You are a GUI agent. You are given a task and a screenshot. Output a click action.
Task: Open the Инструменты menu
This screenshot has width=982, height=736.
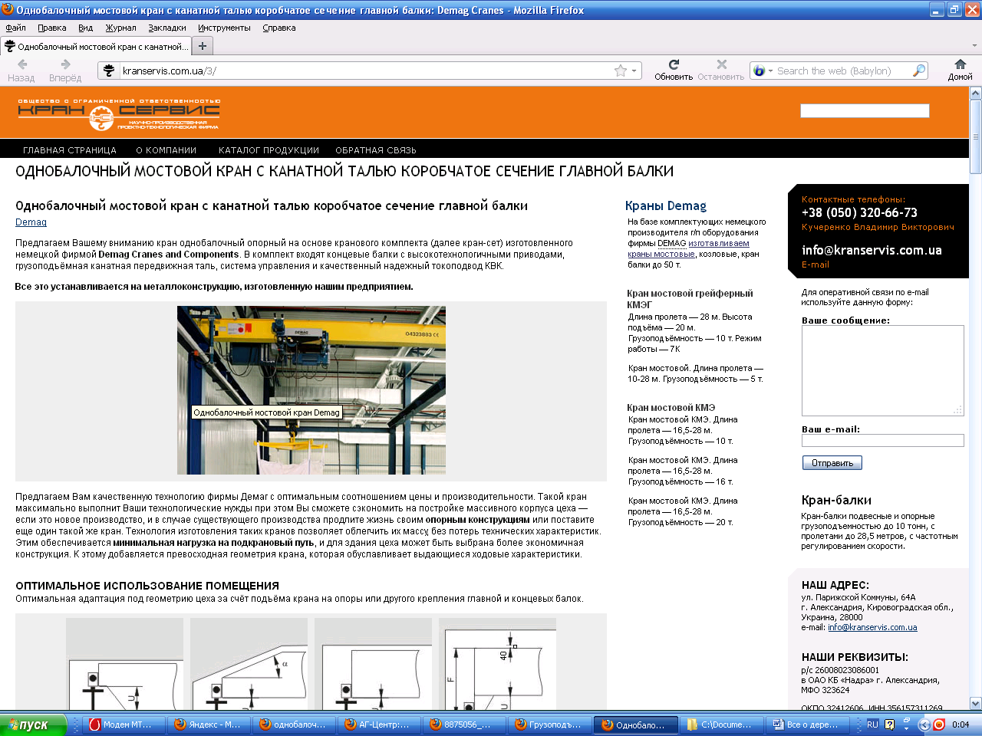(x=224, y=28)
